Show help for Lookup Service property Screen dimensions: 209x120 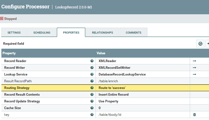[92, 74]
